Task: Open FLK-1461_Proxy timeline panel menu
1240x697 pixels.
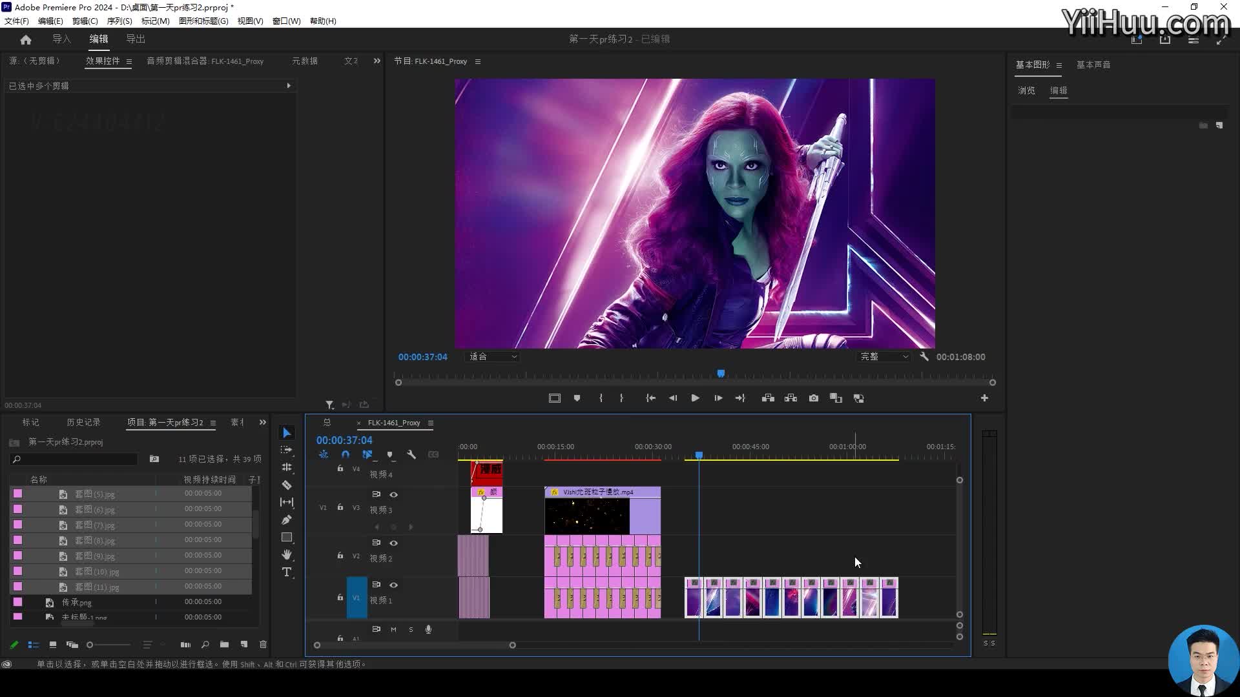Action: pyautogui.click(x=431, y=423)
